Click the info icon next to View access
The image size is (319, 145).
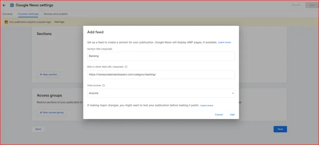(x=103, y=85)
